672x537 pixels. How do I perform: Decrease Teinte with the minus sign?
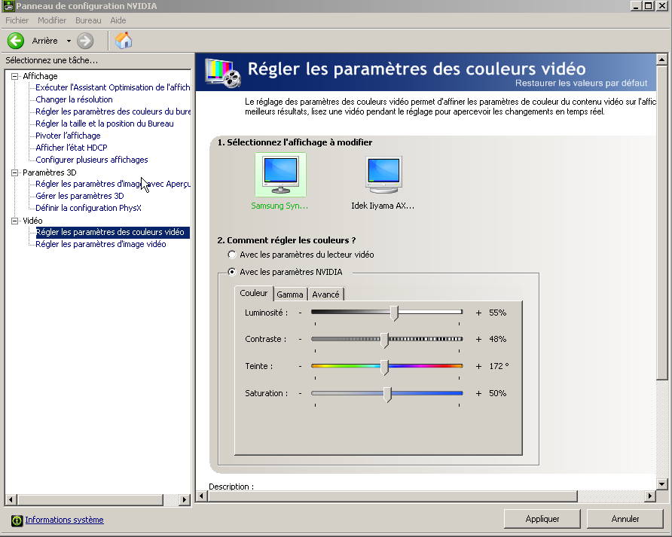point(300,365)
